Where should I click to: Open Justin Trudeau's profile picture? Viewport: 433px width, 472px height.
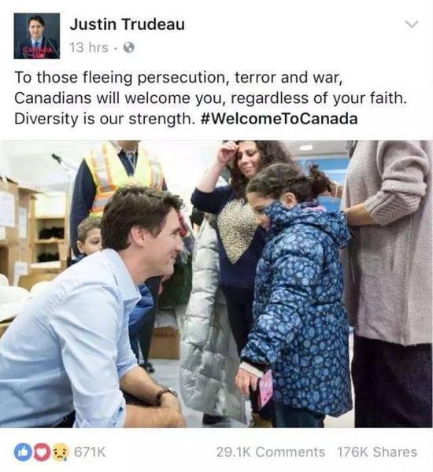[37, 36]
